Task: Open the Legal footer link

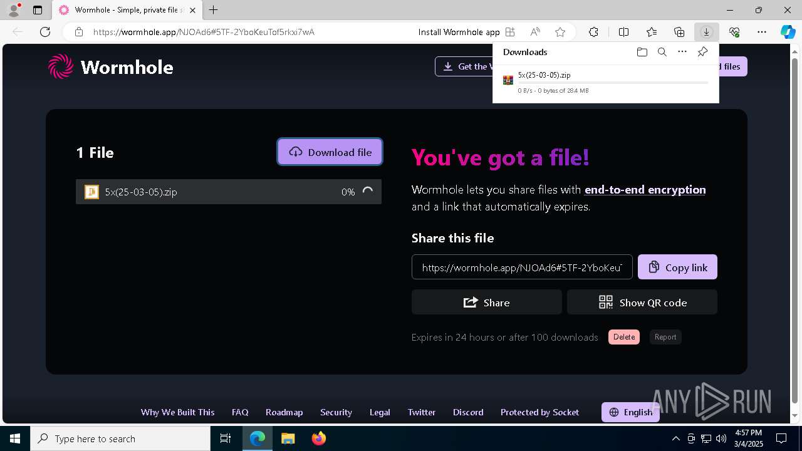Action: pos(380,412)
